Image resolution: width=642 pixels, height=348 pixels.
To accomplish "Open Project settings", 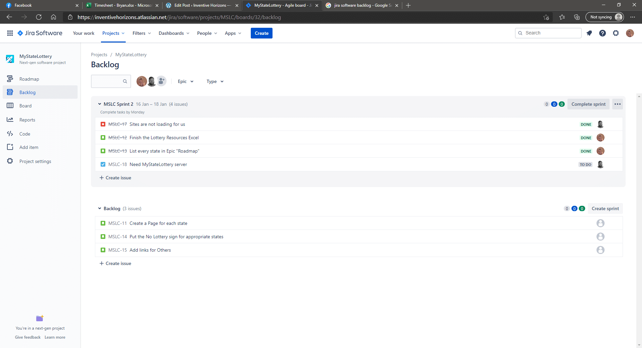I will (x=35, y=161).
